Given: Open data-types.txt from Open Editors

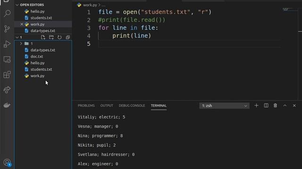Looking at the screenshot, I should point(43,31).
